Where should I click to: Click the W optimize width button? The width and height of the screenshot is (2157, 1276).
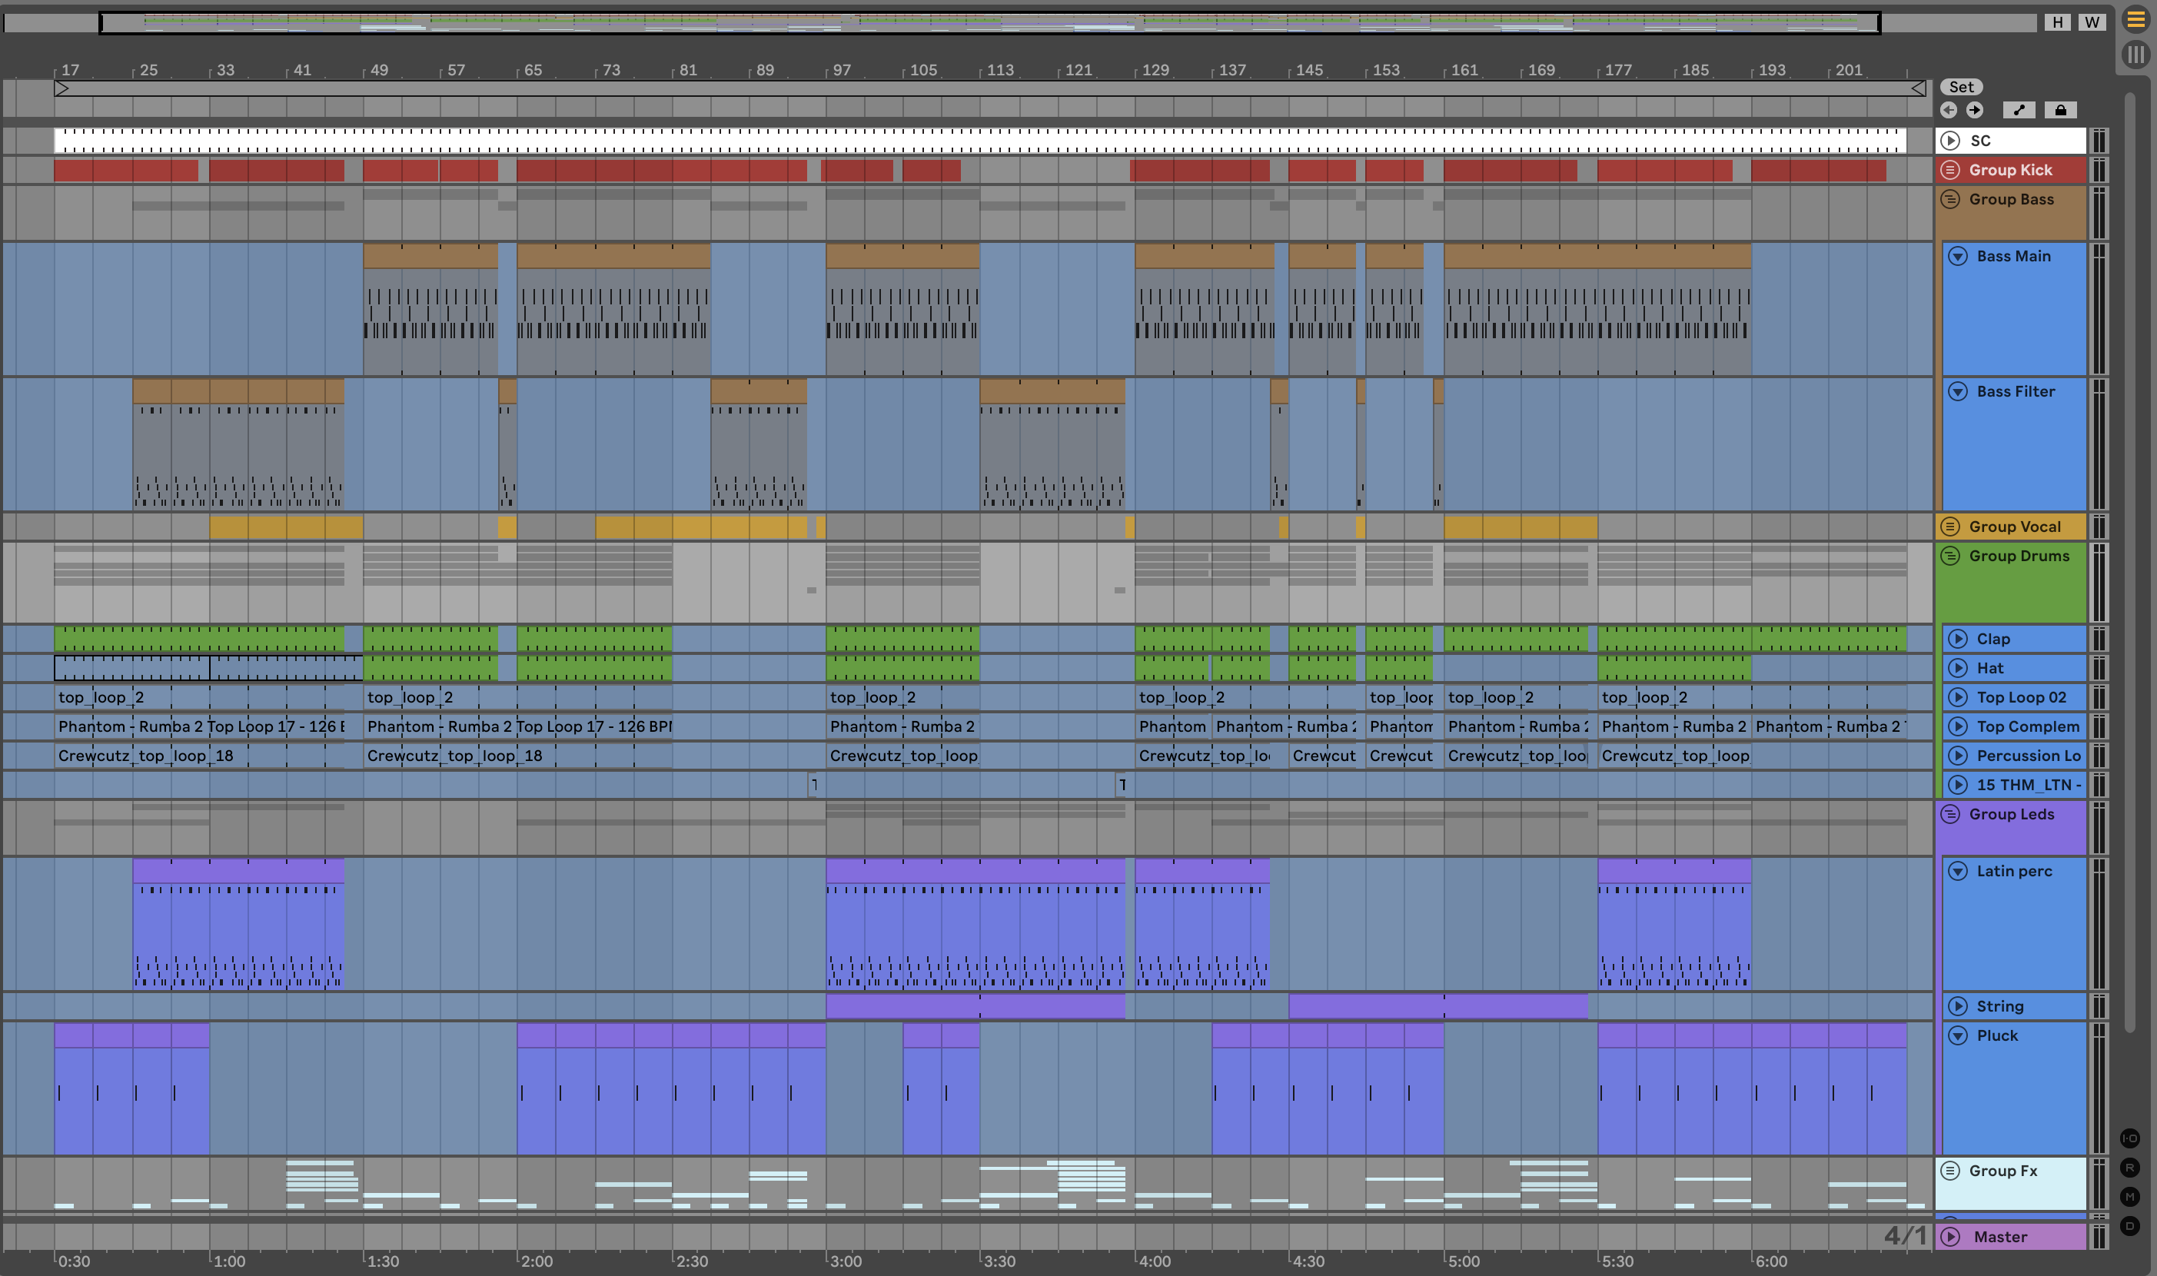2092,22
